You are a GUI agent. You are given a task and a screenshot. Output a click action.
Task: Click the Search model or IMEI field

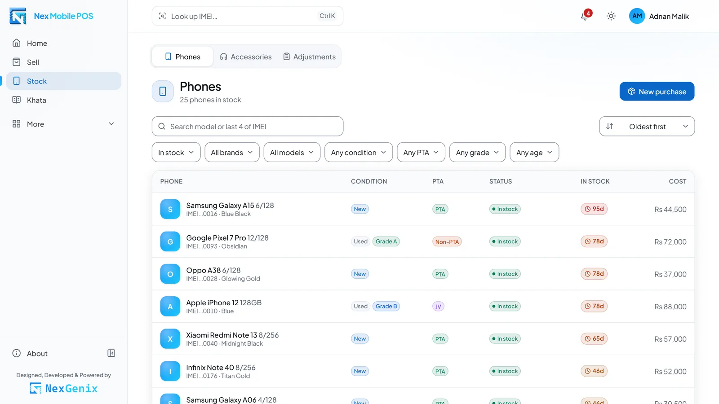click(248, 126)
